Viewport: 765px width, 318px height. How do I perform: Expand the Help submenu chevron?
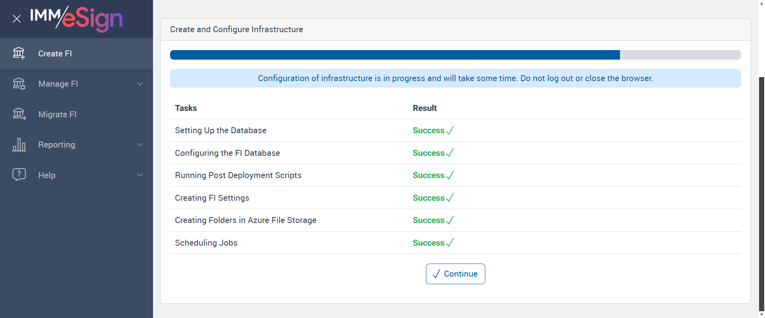pos(140,175)
